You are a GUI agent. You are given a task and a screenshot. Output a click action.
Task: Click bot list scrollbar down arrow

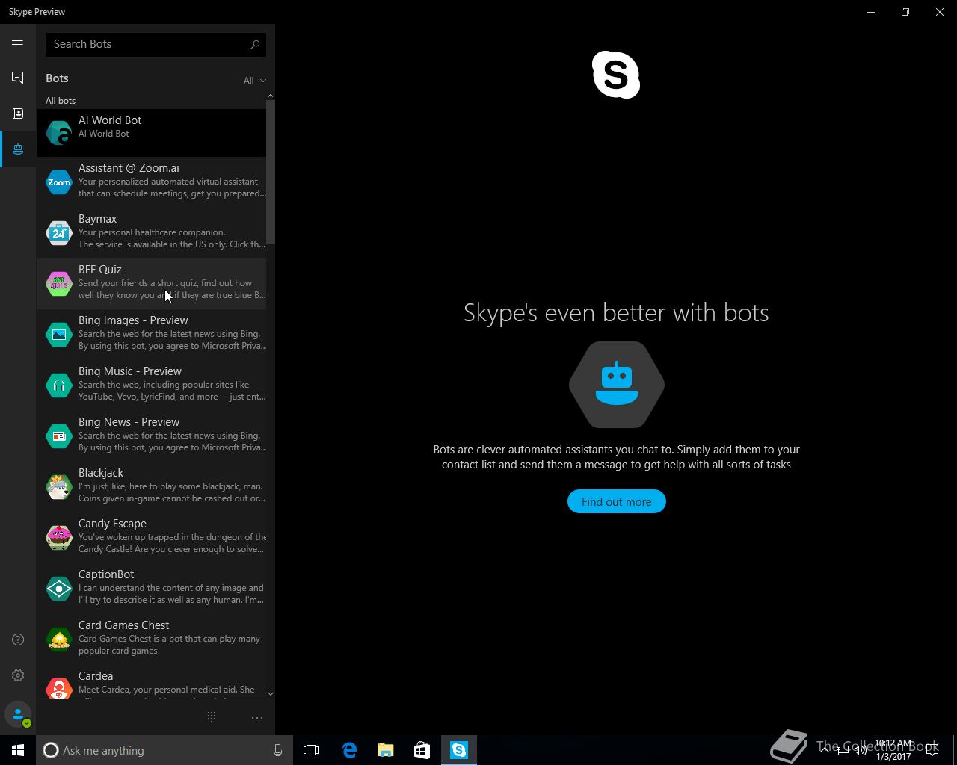coord(271,694)
